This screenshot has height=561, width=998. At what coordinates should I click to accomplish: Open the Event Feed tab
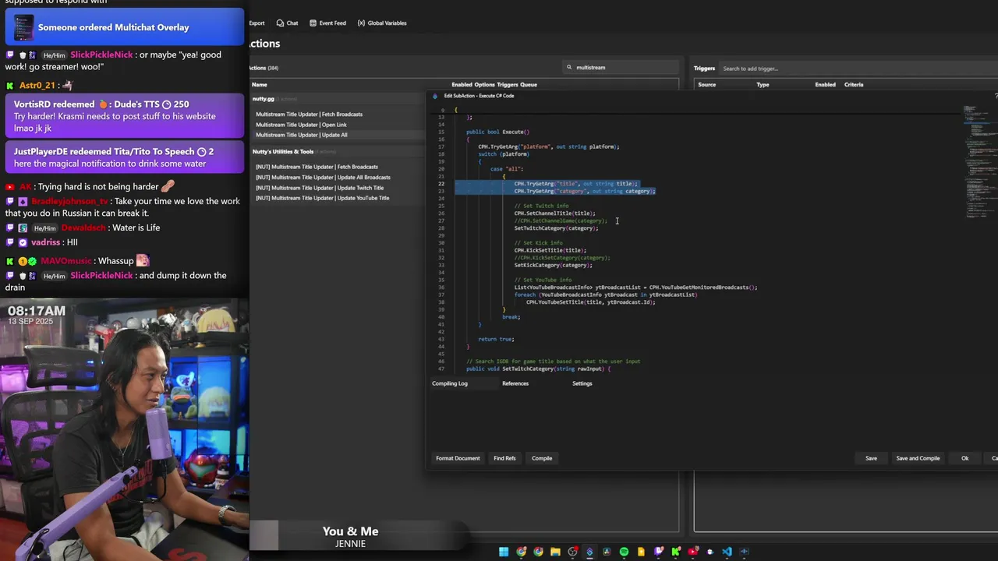[x=327, y=23]
